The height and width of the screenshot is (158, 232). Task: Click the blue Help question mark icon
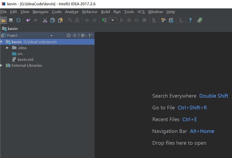coord(190,20)
